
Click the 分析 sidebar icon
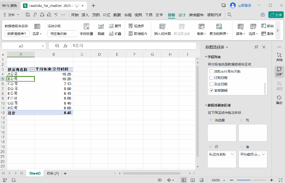279,72
